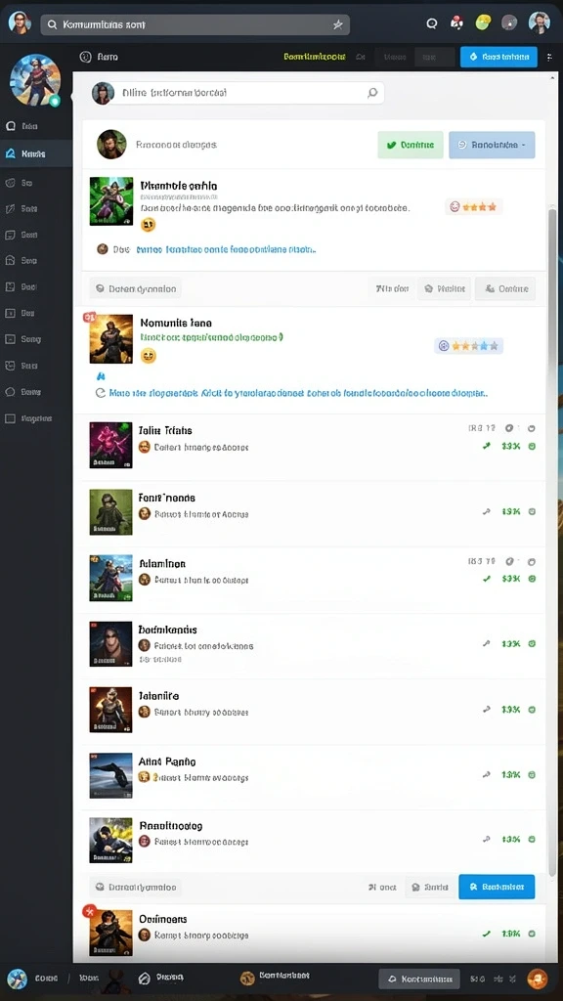Click the green status badge on the sidebar profile picture
Viewport: 563px width, 1001px height.
55,101
